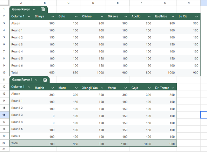Select Dr. Tenma's total of 900
The image size is (207, 152).
pos(165,143)
